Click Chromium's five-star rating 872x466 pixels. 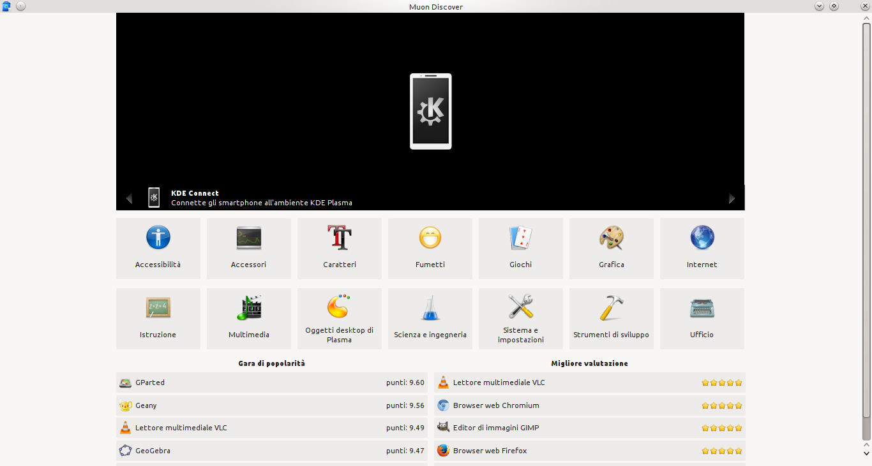[x=722, y=405]
